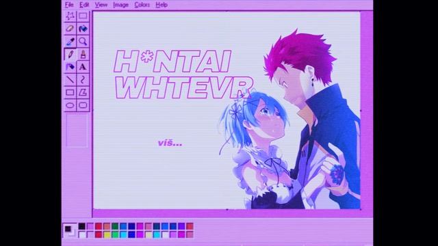The image size is (438, 246).
Task: Click the tool options box below the tools
Action: (x=77, y=131)
